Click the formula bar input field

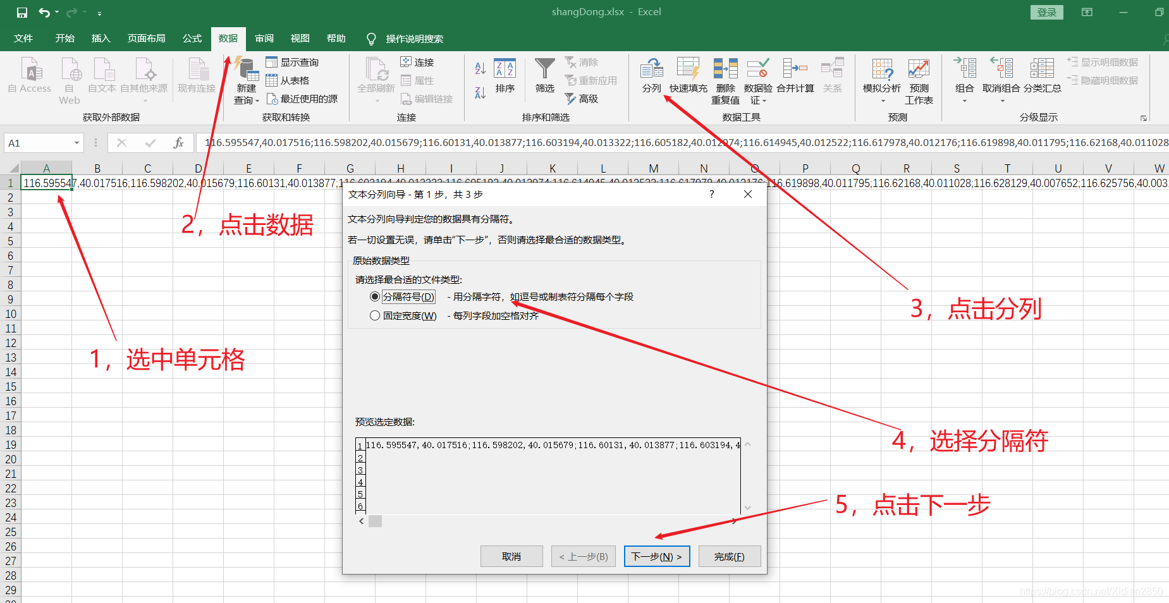point(682,143)
